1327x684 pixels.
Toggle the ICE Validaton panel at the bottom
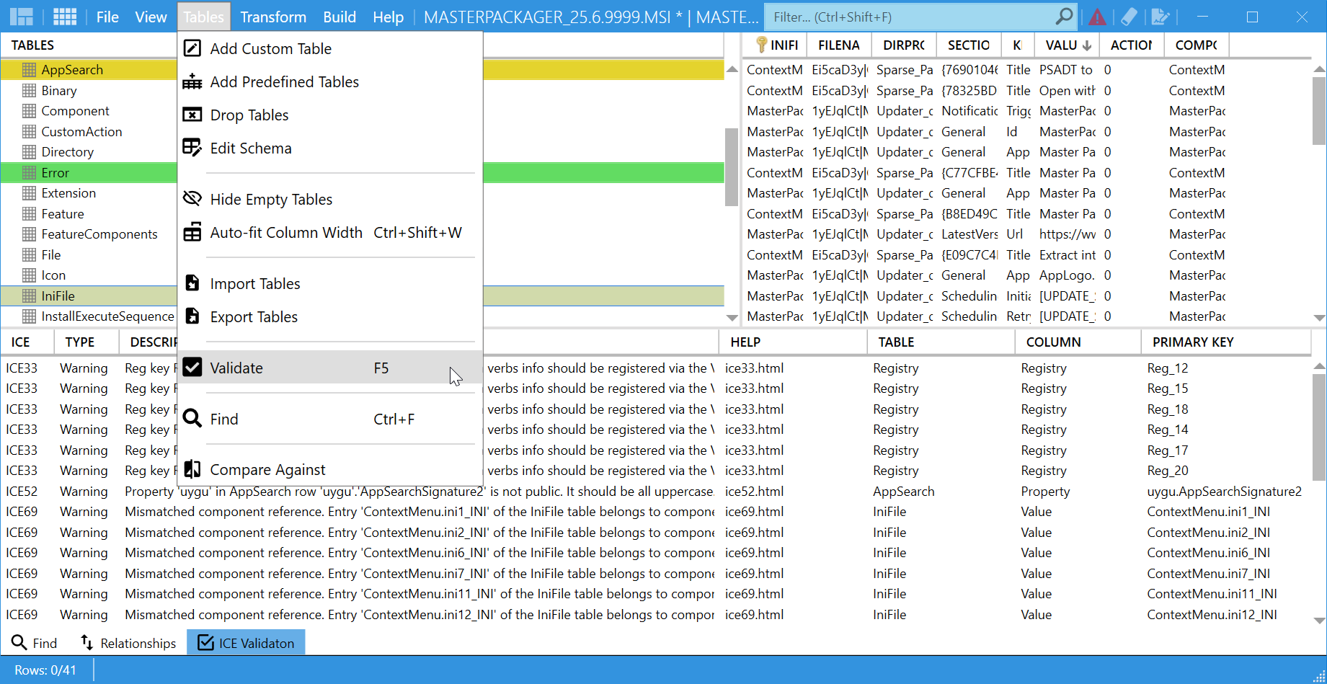[246, 642]
